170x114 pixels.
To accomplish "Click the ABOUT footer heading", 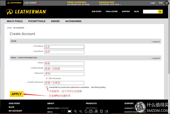I will [51, 103].
